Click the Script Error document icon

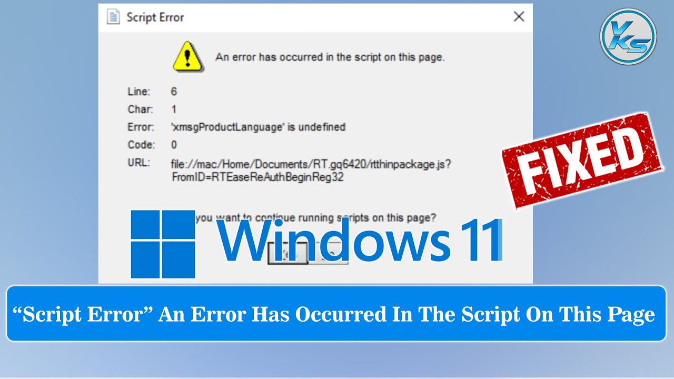coord(113,17)
